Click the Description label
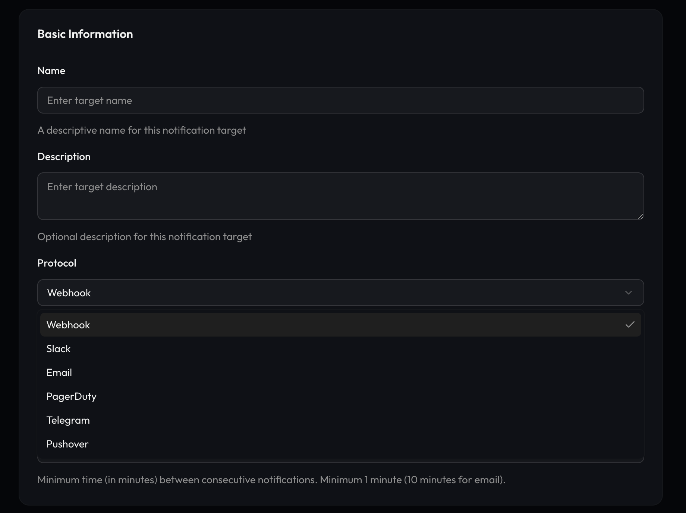686x513 pixels. (64, 156)
